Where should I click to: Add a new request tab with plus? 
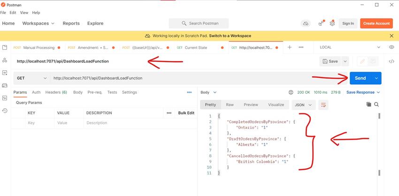coord(289,47)
